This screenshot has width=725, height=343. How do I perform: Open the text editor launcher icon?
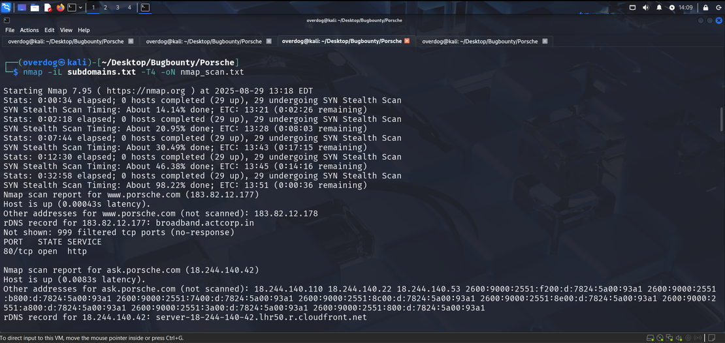point(48,7)
